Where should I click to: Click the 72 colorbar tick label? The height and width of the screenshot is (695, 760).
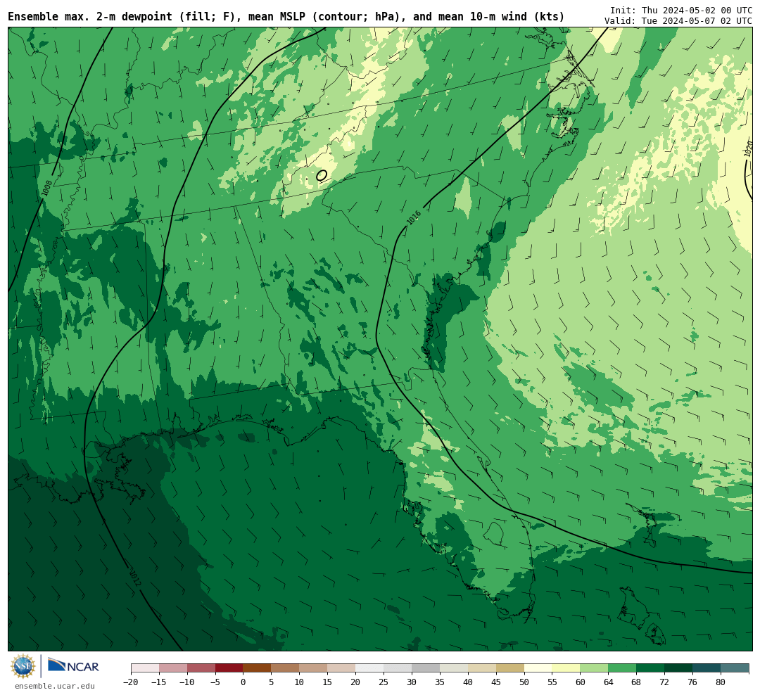coord(664,682)
